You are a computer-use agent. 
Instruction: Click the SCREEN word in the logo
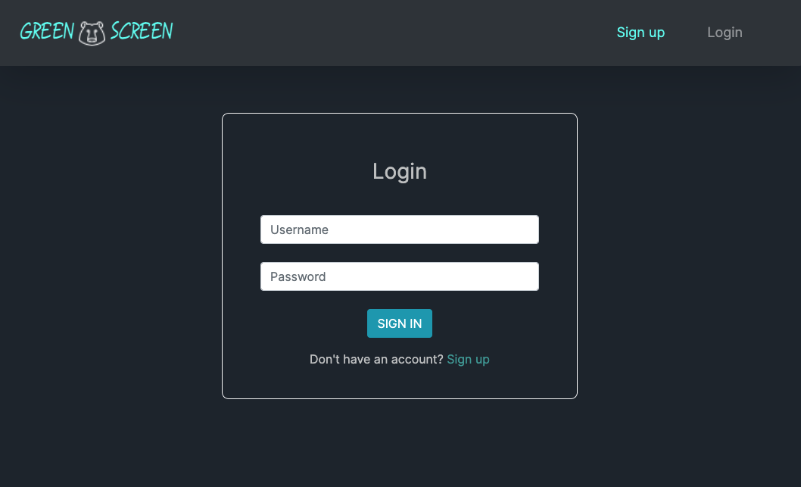click(142, 32)
